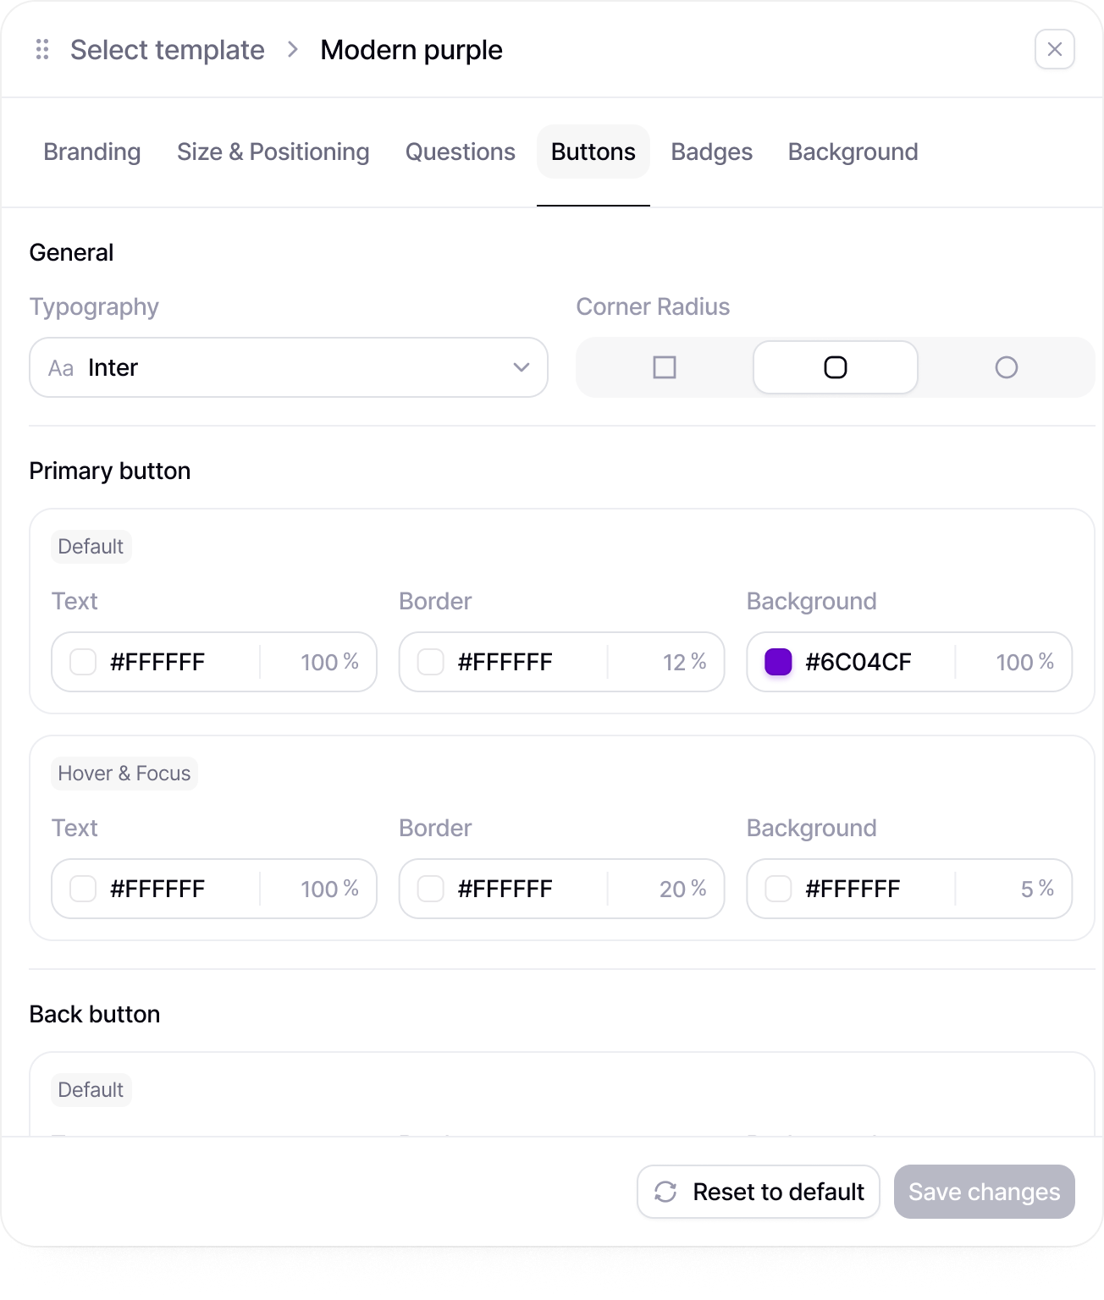Edit Hover & Focus border opacity 20 %
Image resolution: width=1104 pixels, height=1300 pixels.
click(682, 889)
